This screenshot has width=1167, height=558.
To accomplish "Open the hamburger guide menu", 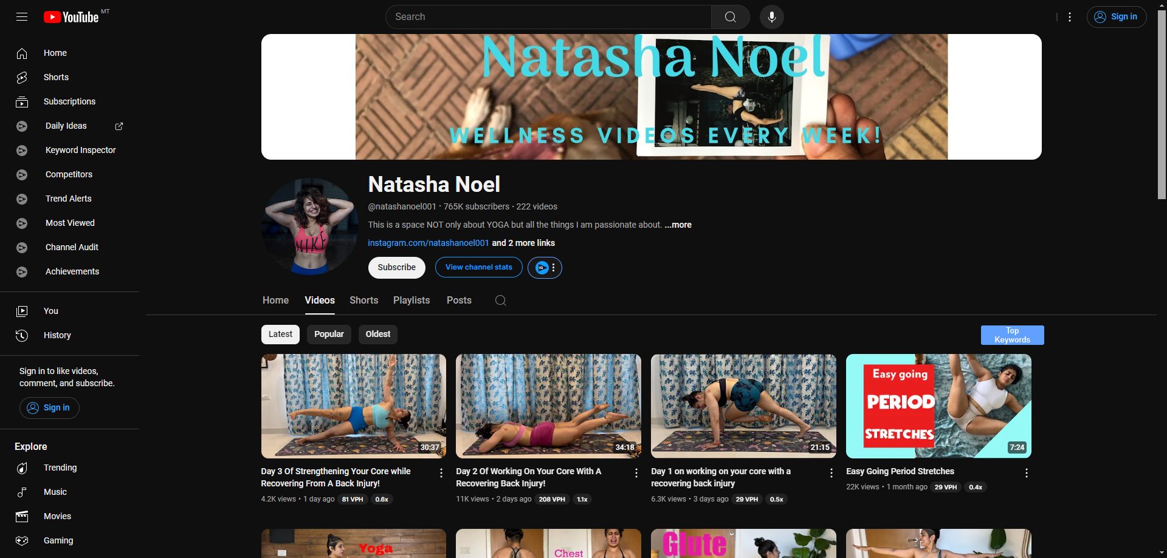I will coord(22,17).
